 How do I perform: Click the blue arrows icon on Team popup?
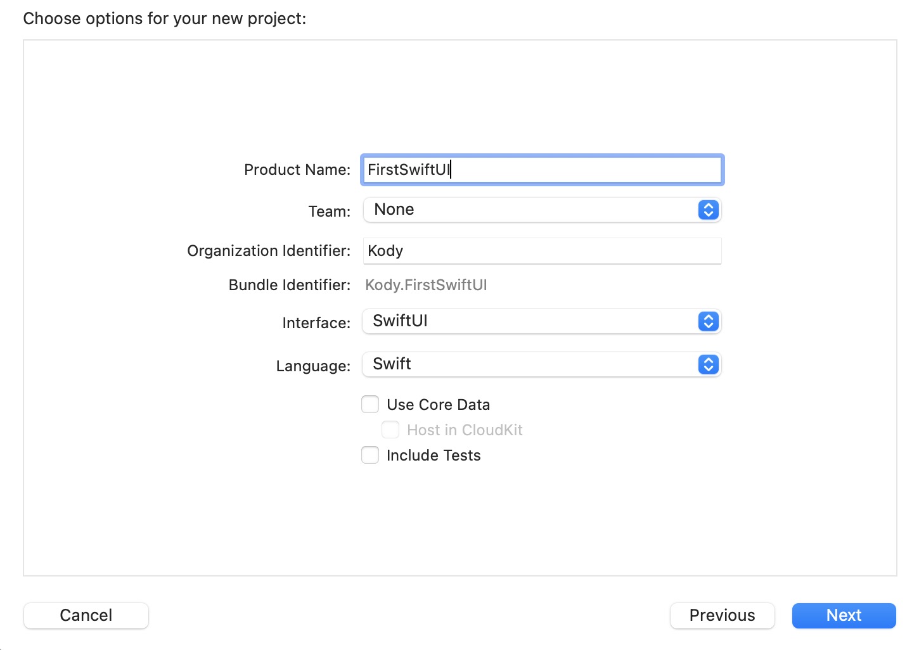tap(708, 210)
